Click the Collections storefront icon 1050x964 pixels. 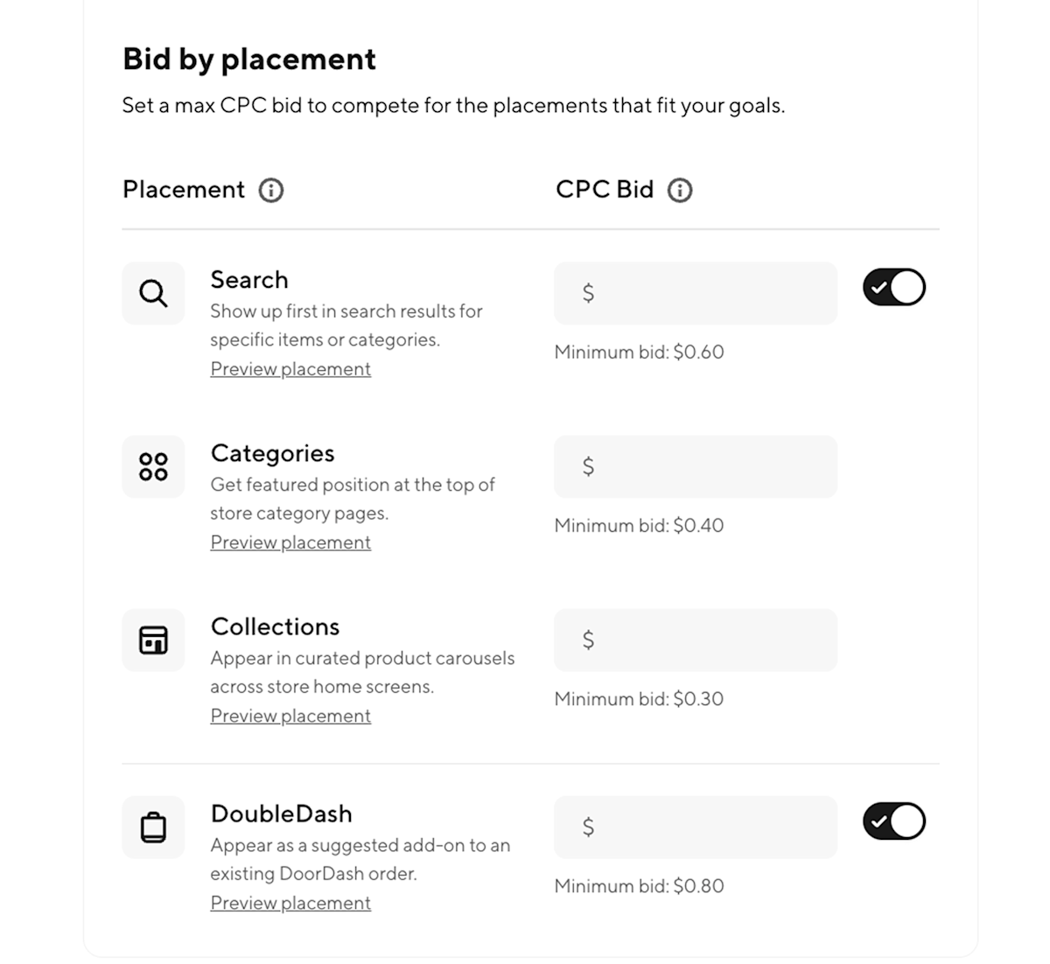(153, 639)
